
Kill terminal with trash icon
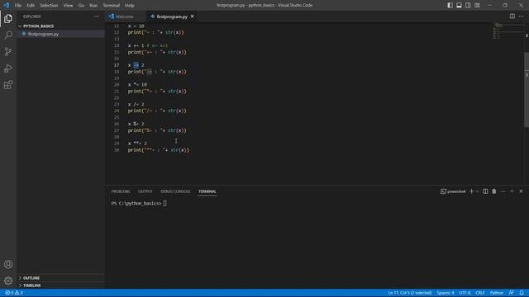point(494,191)
